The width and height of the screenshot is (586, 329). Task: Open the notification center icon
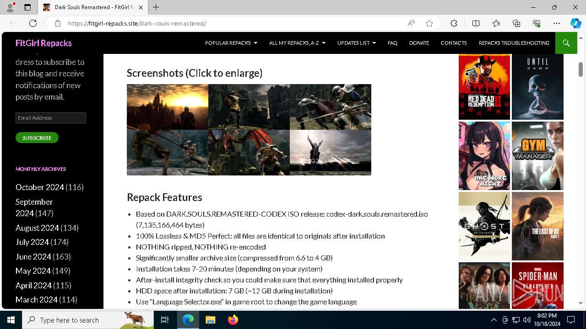(x=571, y=320)
